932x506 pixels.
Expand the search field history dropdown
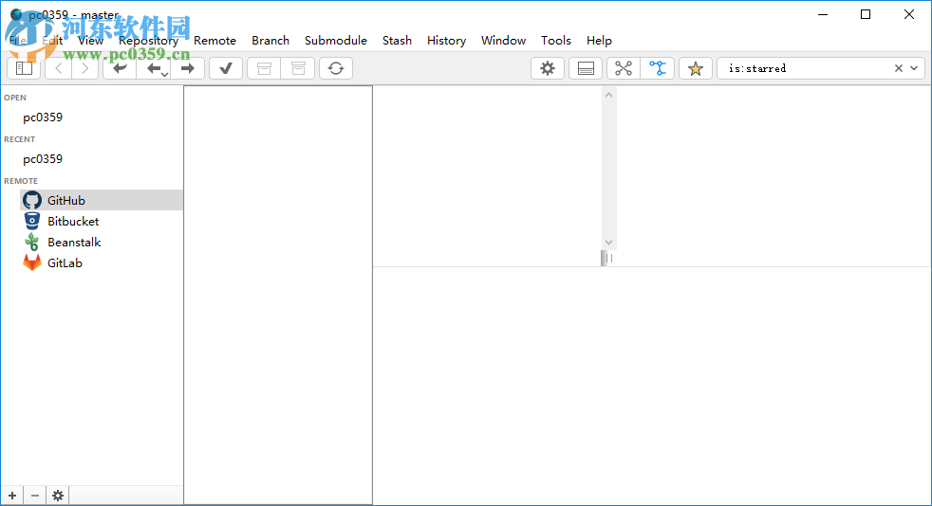[x=915, y=68]
